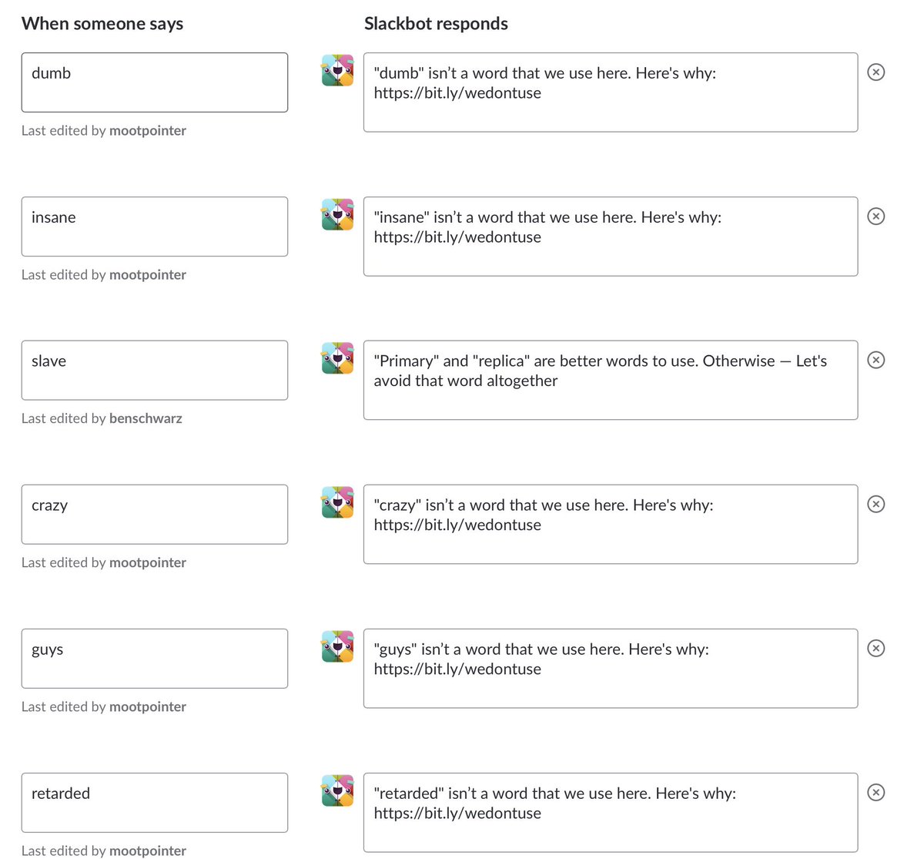924x859 pixels.
Task: Click the "slave" trigger input box
Action: click(154, 371)
